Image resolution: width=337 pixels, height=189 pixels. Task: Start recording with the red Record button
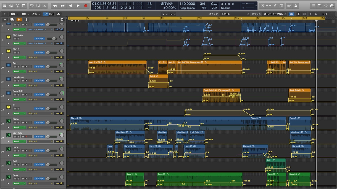coord(86,6)
